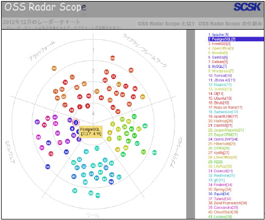Select red node 70 on the radar chart
265x220 pixels.
133,96
